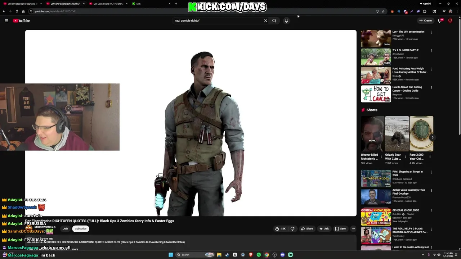
Task: Open File Explorer from taskbar
Action: click(x=219, y=255)
